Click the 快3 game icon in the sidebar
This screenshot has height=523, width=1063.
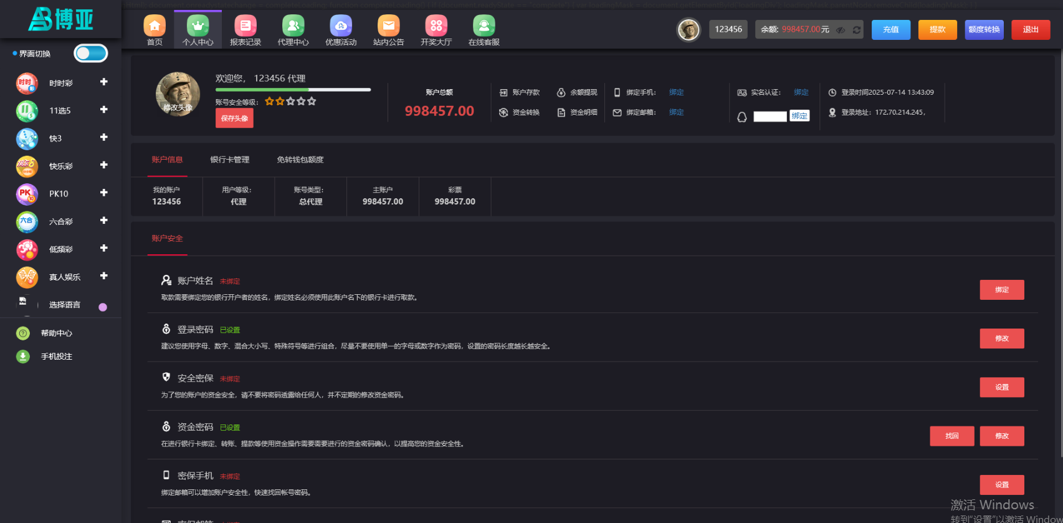pyautogui.click(x=27, y=138)
